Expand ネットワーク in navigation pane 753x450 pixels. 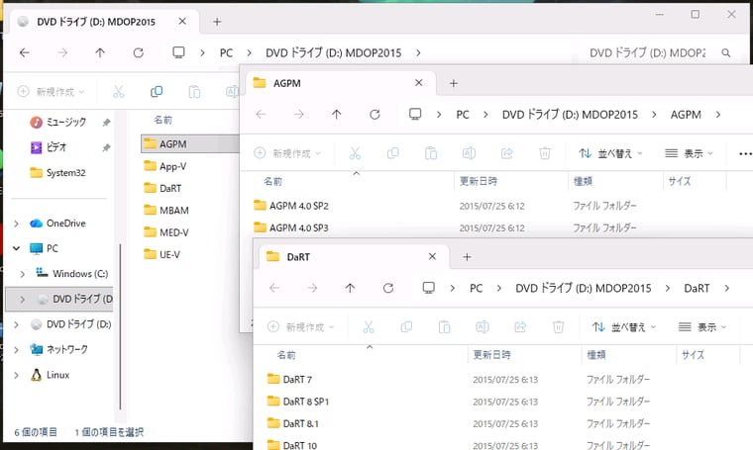click(16, 349)
